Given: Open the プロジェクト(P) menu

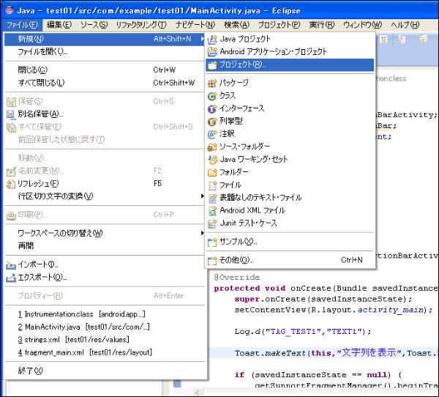Looking at the screenshot, I should click(x=279, y=25).
